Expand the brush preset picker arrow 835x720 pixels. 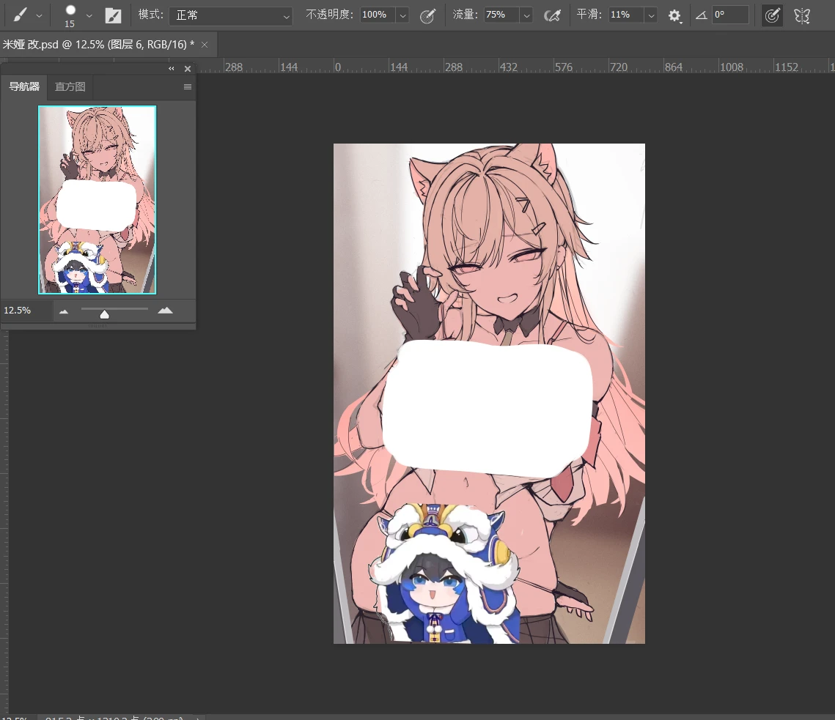coord(89,16)
